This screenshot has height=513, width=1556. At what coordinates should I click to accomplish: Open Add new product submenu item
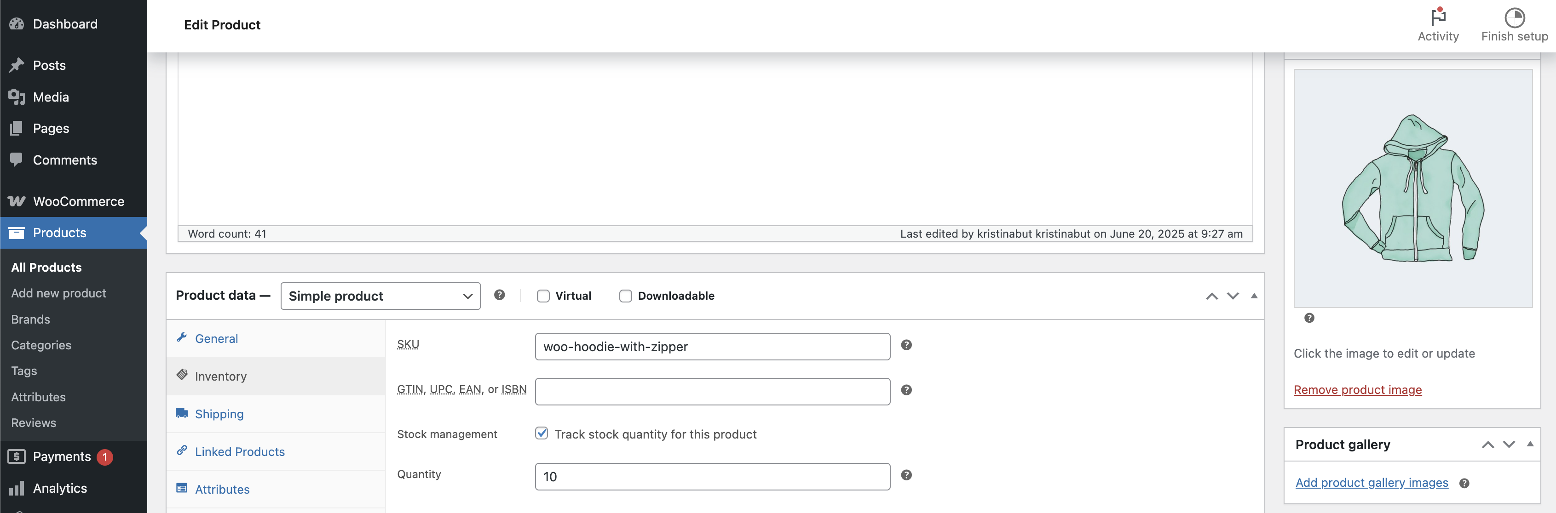[x=58, y=293]
